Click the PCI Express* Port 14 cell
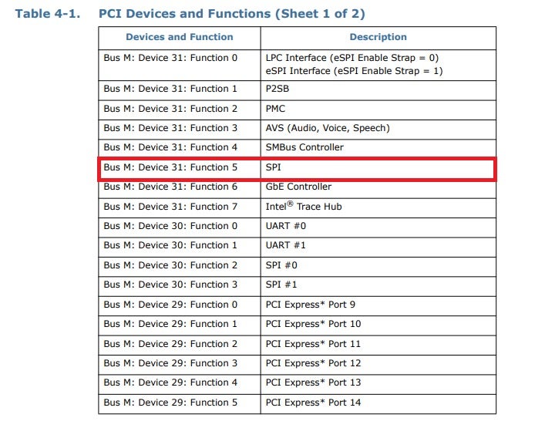Viewport: 545px width, 428px height. point(313,403)
